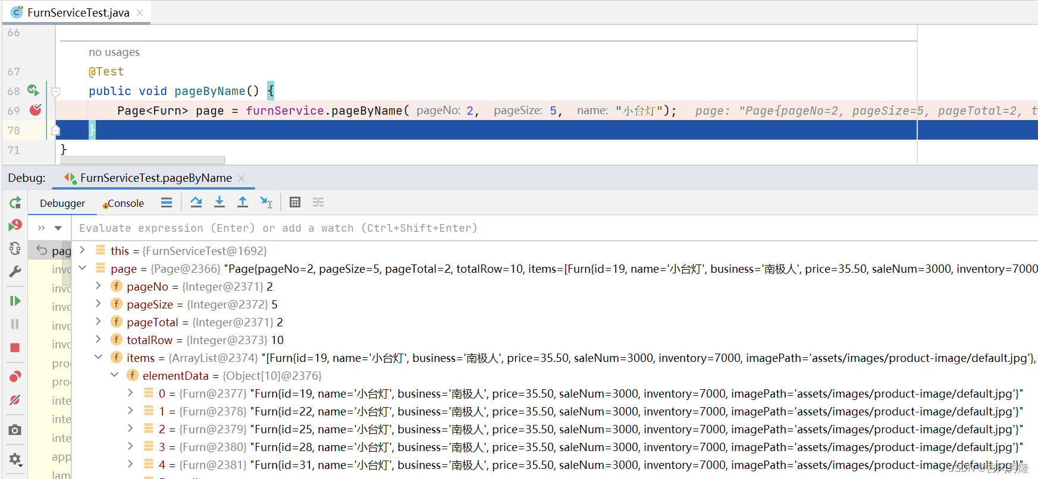Resume program with the green play icon
The height and width of the screenshot is (479, 1038).
[15, 301]
